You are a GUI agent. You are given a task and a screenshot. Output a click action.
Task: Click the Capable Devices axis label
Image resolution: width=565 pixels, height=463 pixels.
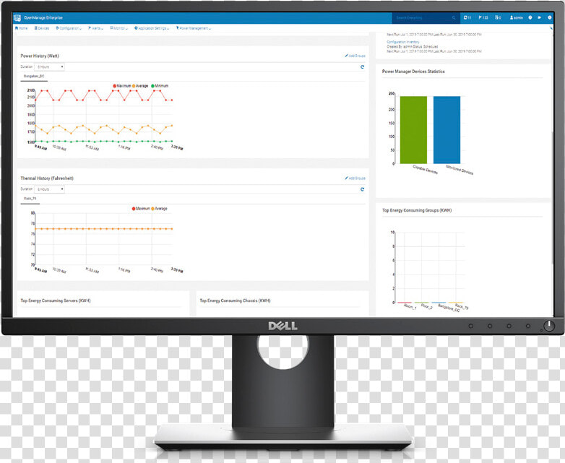[425, 170]
